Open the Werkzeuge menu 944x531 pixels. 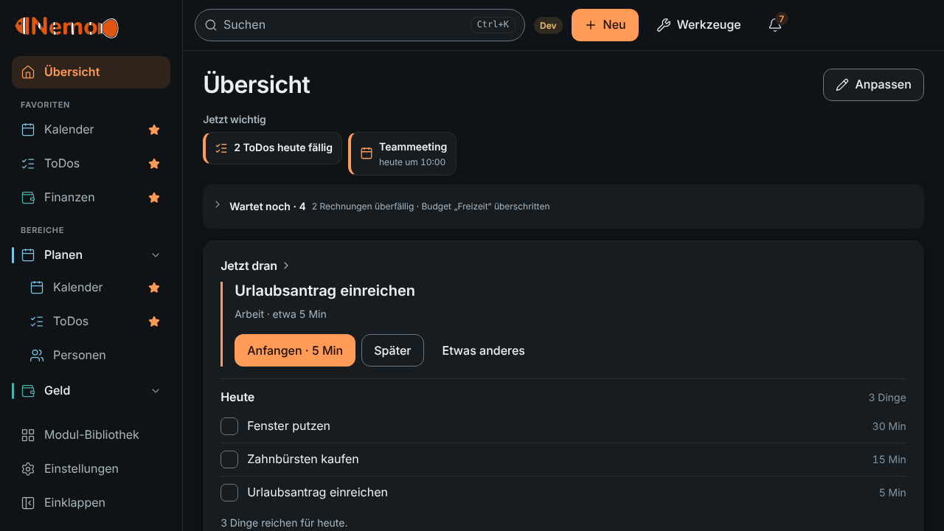tap(698, 25)
